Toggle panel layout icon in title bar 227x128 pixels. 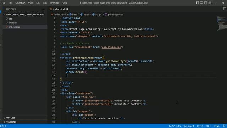coord(201,3)
